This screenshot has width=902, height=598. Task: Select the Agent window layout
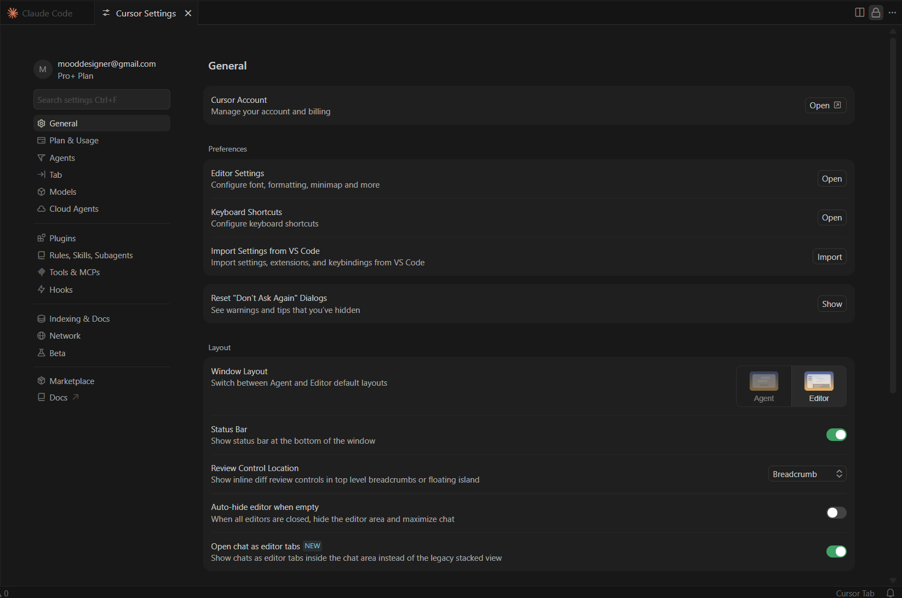tap(763, 387)
